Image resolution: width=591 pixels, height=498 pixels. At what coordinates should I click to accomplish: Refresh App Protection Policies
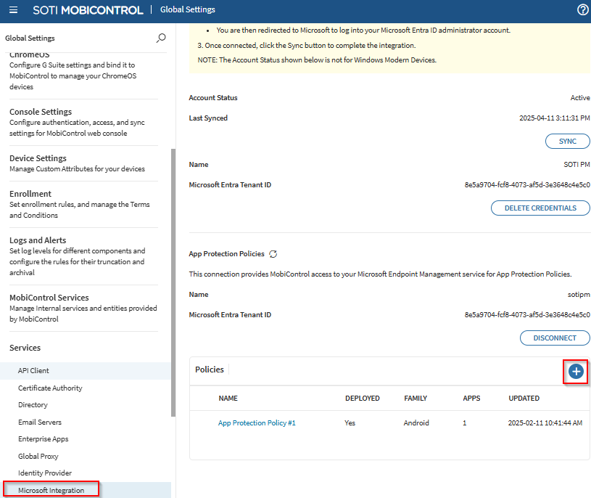[273, 254]
